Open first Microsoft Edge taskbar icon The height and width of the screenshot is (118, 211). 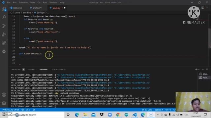(77, 115)
